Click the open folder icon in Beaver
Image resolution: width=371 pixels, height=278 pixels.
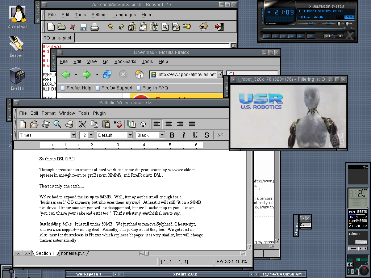point(62,27)
